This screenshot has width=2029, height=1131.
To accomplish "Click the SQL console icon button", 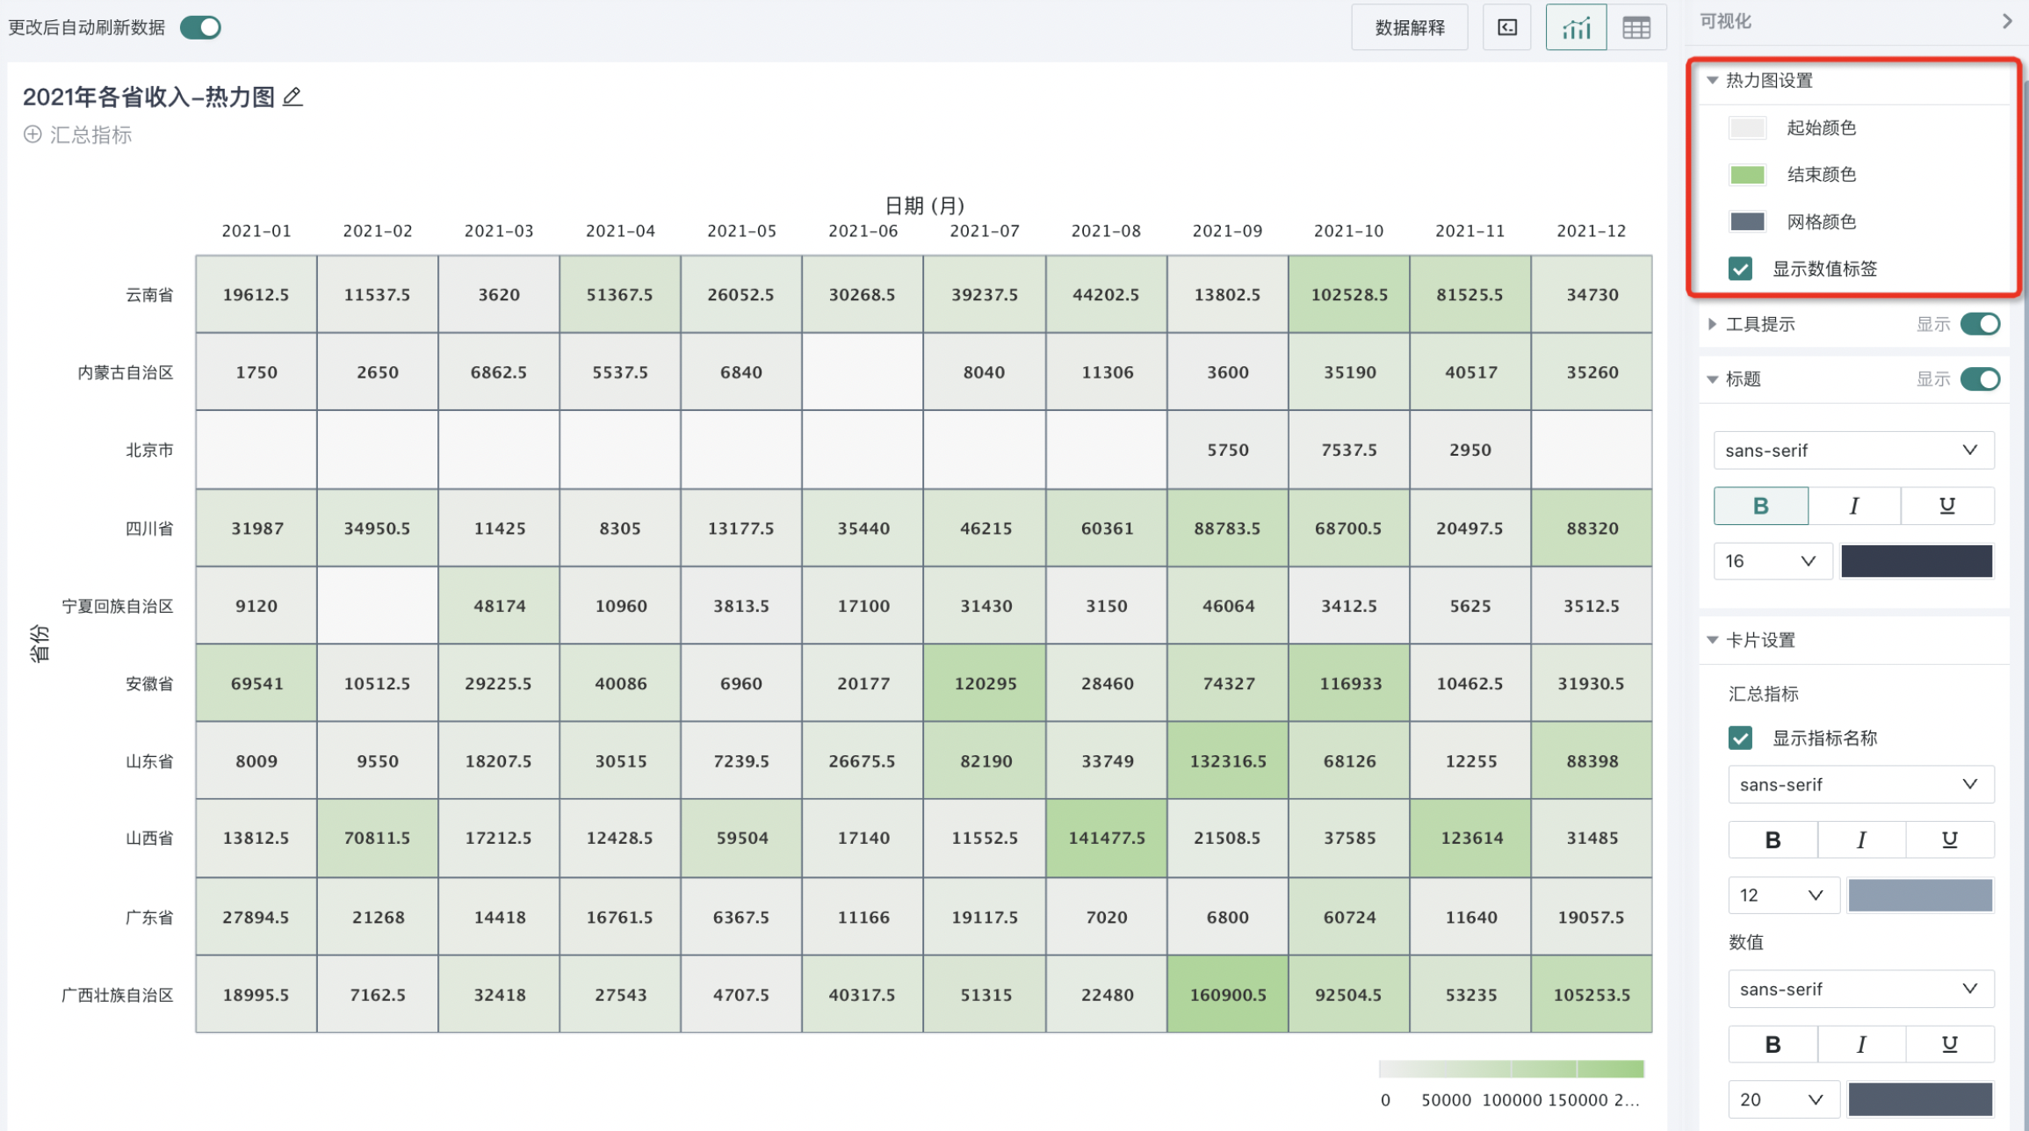I will point(1507,28).
